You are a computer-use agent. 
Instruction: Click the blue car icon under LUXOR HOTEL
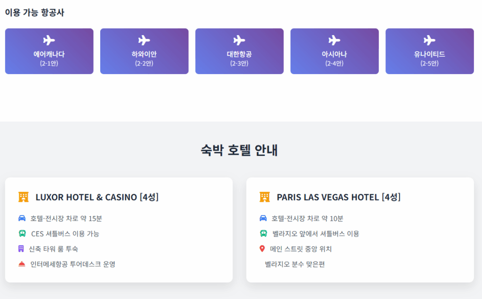pos(22,218)
